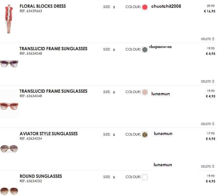220x196 pixels.
Task: View the round sunglasses product image
Action: [x=9, y=190]
